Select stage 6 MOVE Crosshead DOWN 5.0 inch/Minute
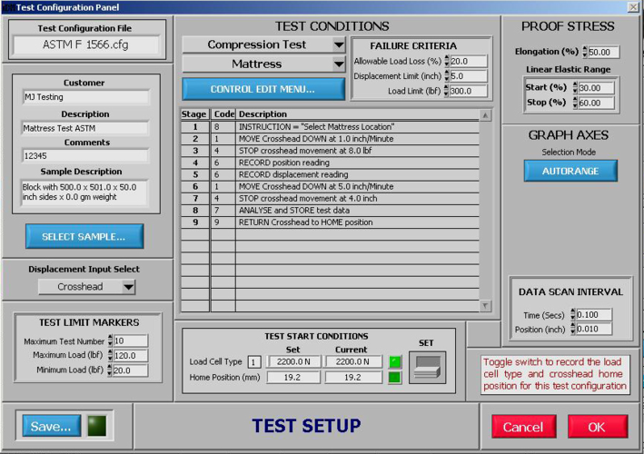This screenshot has width=644, height=454. point(330,186)
